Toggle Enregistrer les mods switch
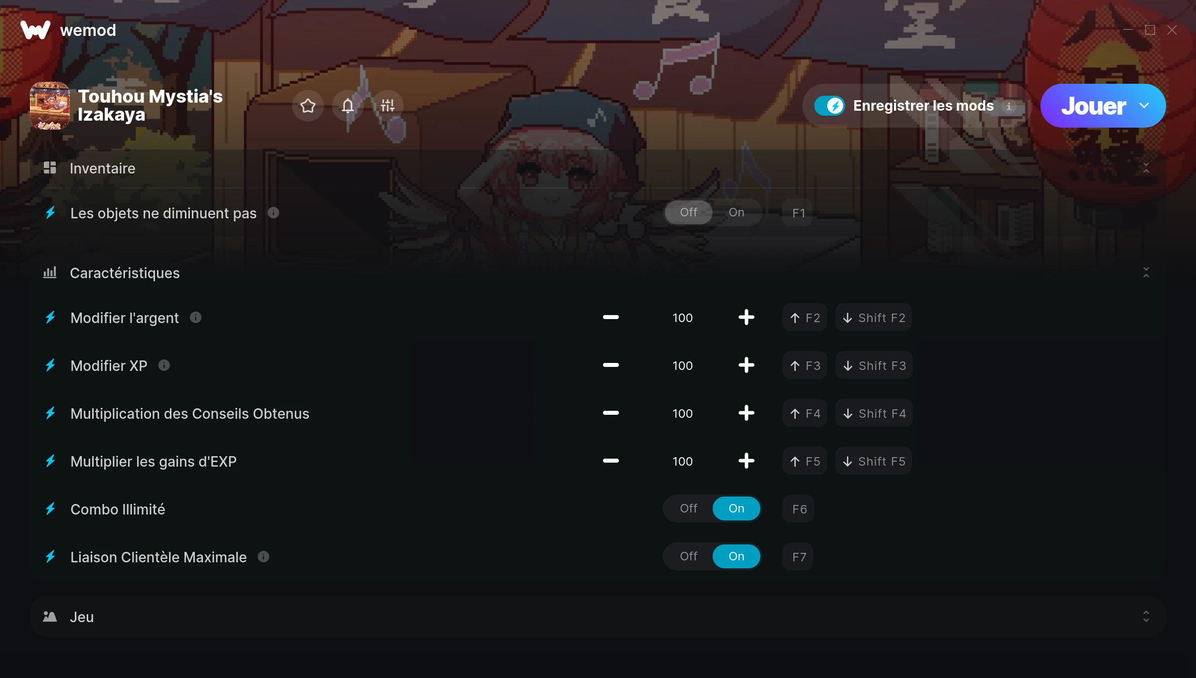The image size is (1196, 678). pyautogui.click(x=829, y=106)
